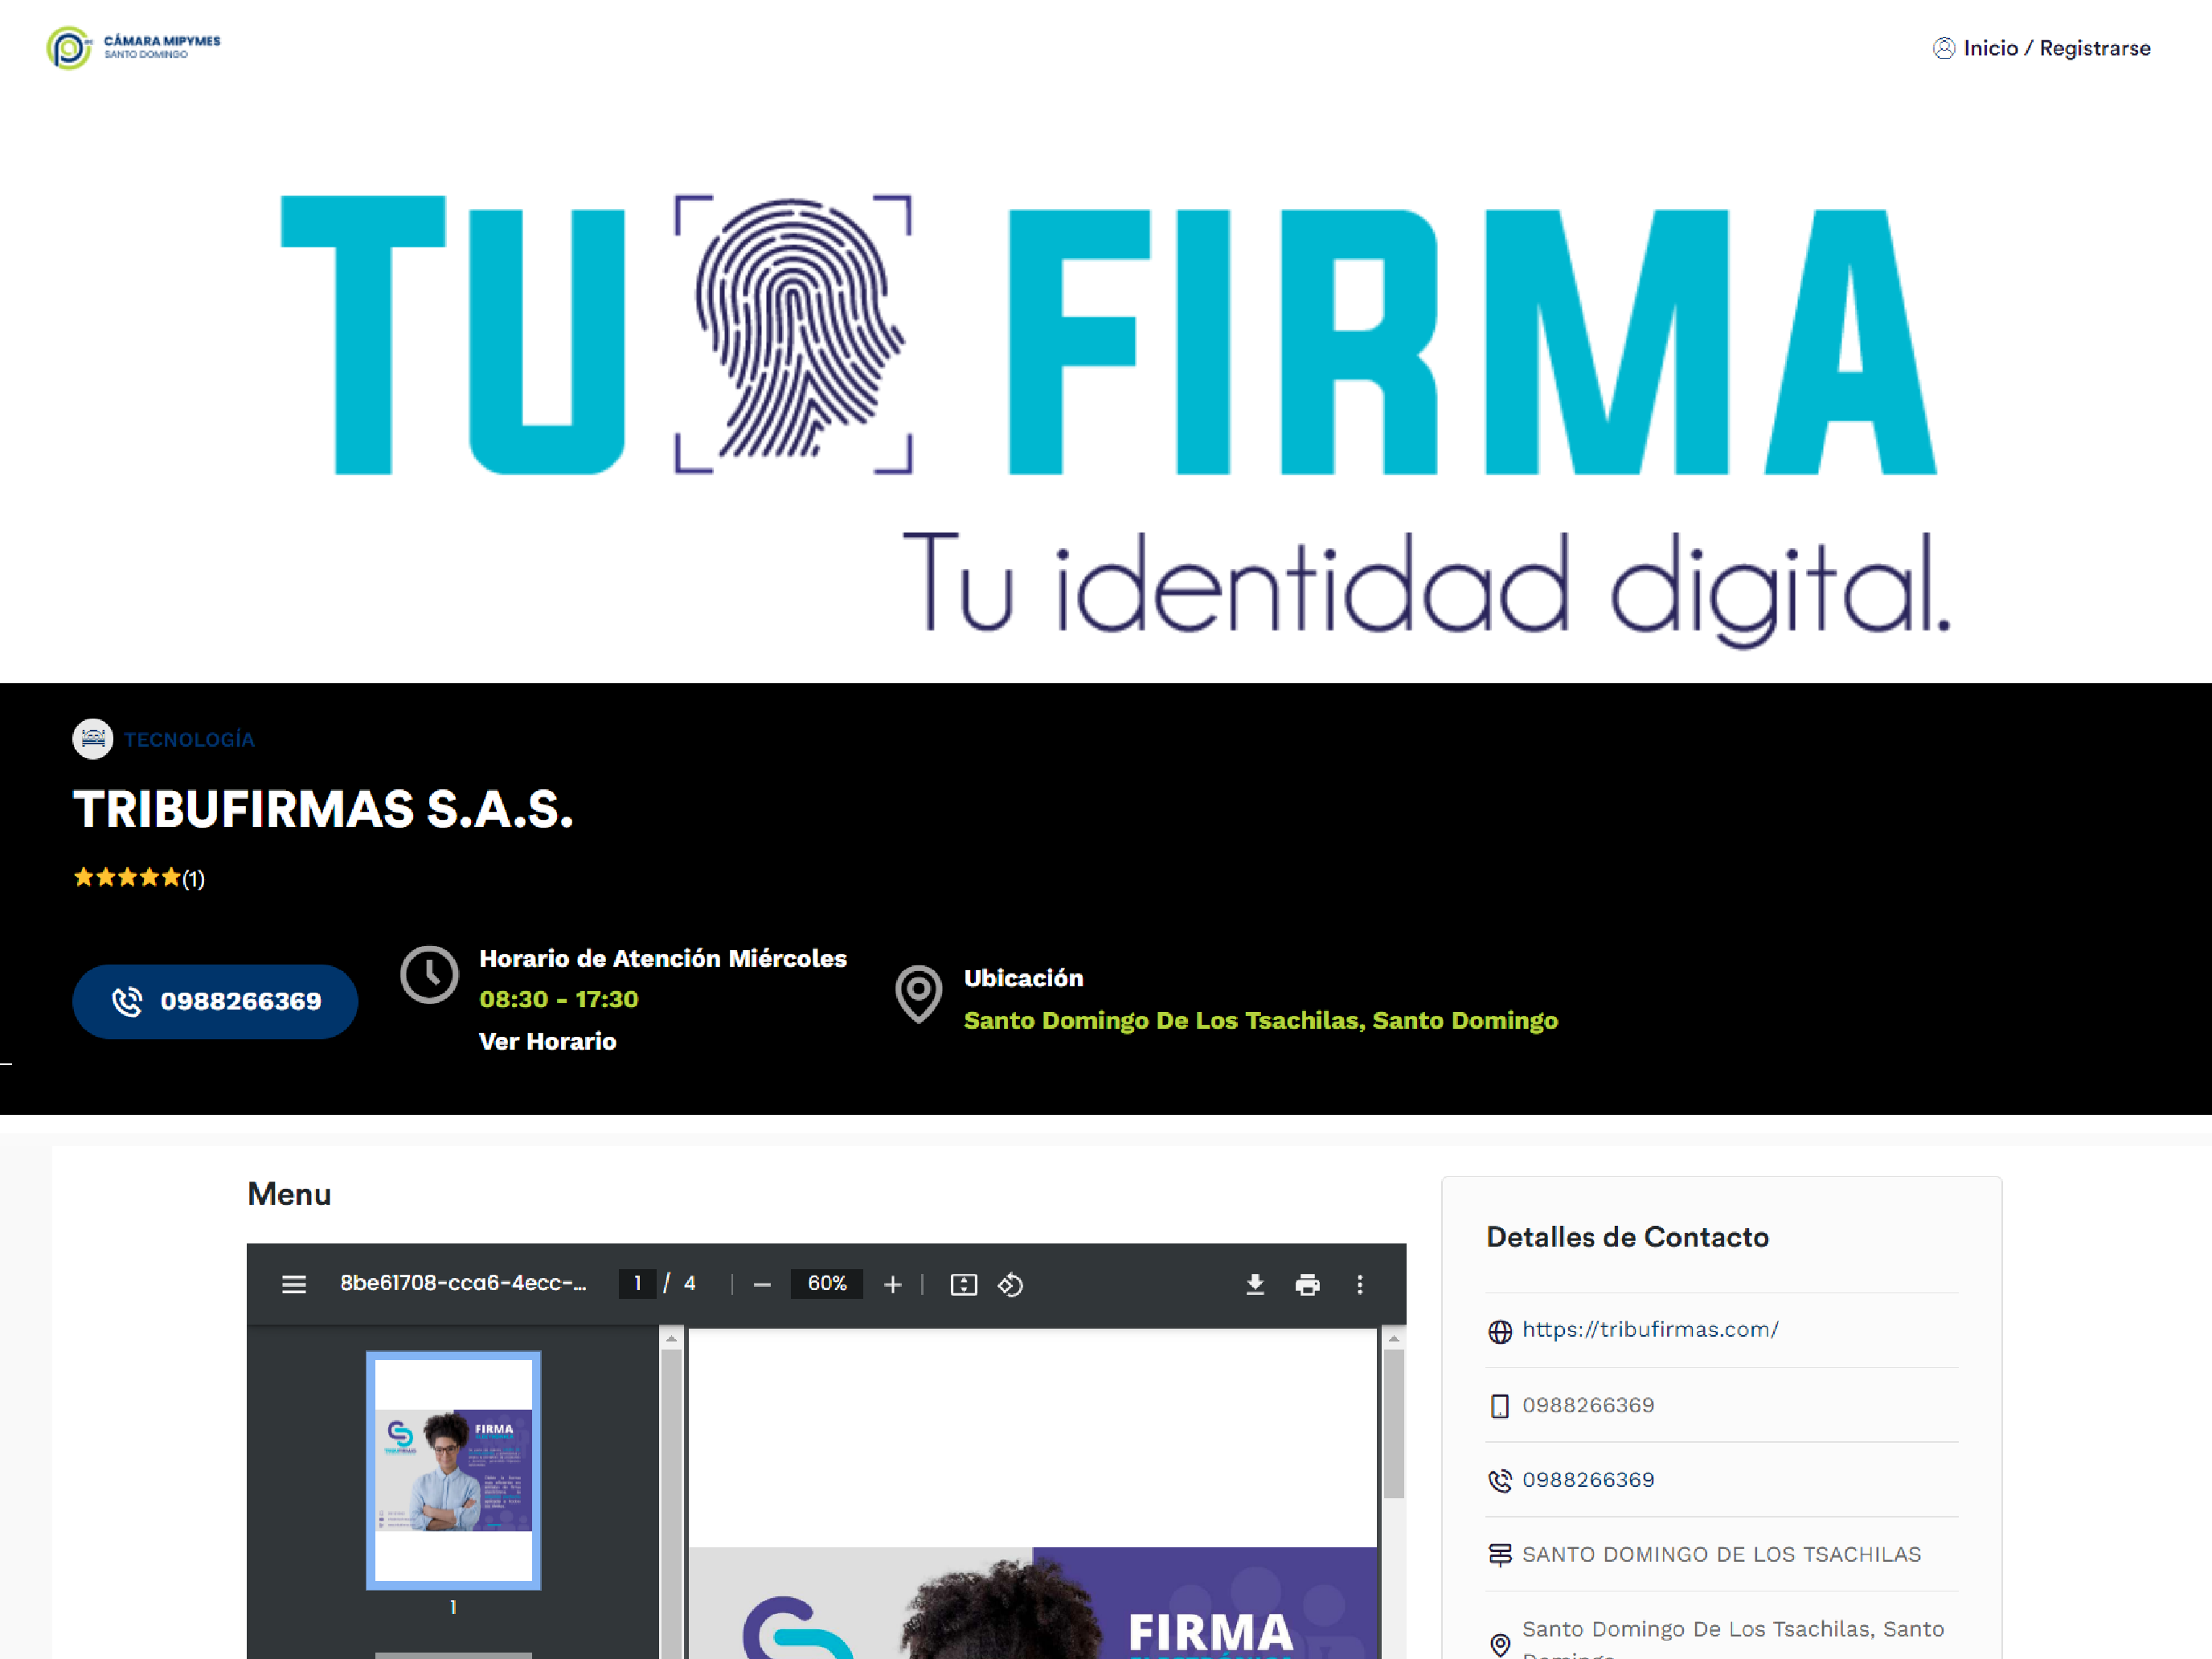Click the Menu section heading
Viewport: 2212px width, 1659px height.
(x=289, y=1194)
